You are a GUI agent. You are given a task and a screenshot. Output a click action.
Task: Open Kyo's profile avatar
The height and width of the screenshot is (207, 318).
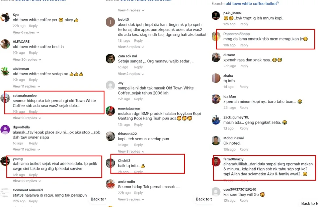coord(5,17)
